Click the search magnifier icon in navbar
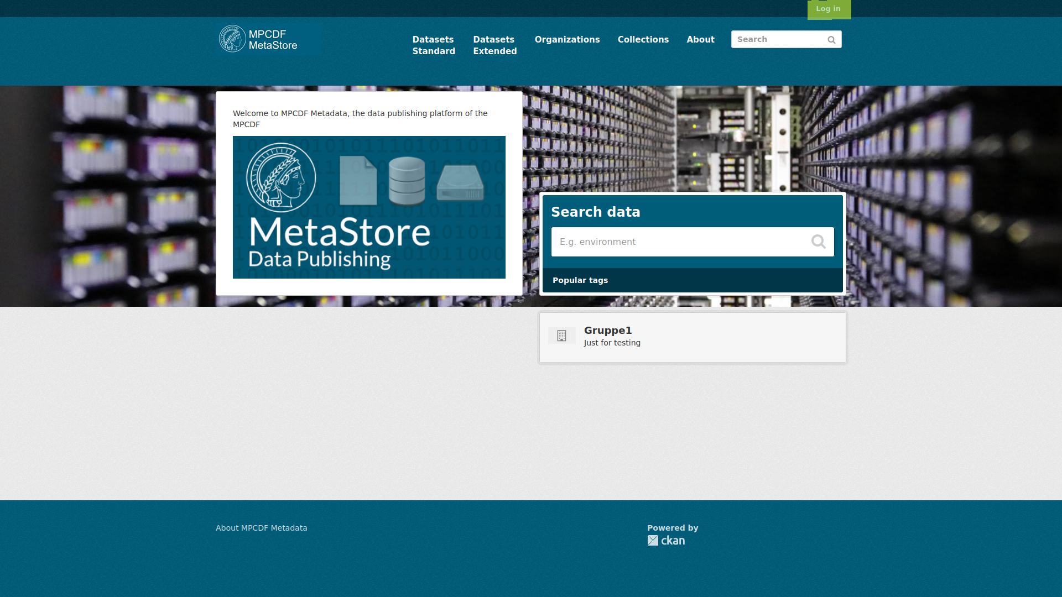 pos(831,39)
